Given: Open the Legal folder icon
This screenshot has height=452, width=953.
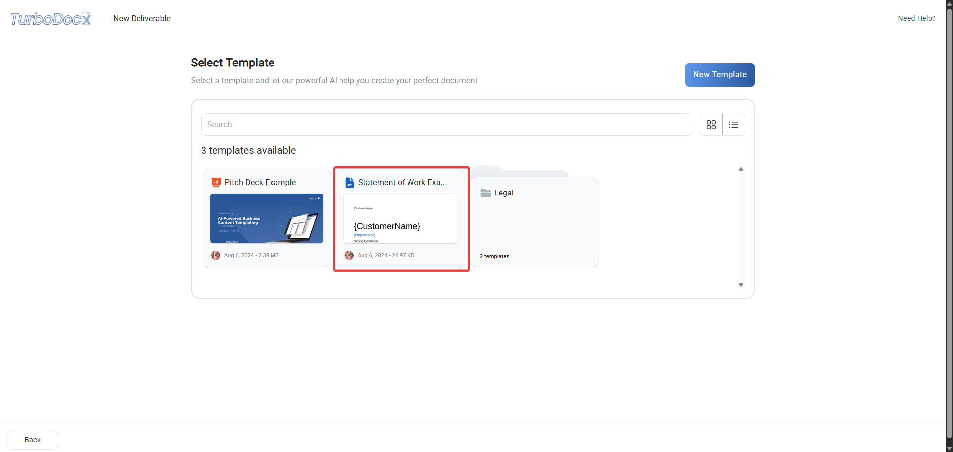Looking at the screenshot, I should [485, 193].
